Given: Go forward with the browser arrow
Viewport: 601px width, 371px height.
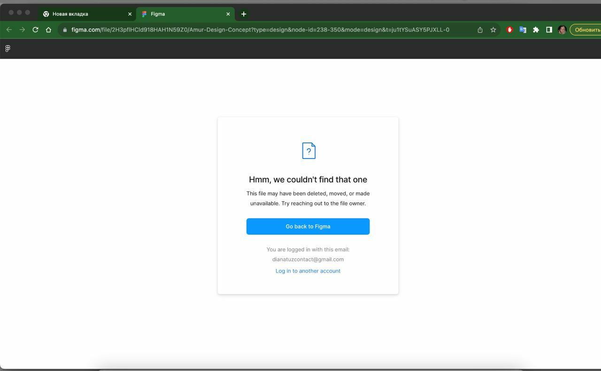Looking at the screenshot, I should point(22,30).
